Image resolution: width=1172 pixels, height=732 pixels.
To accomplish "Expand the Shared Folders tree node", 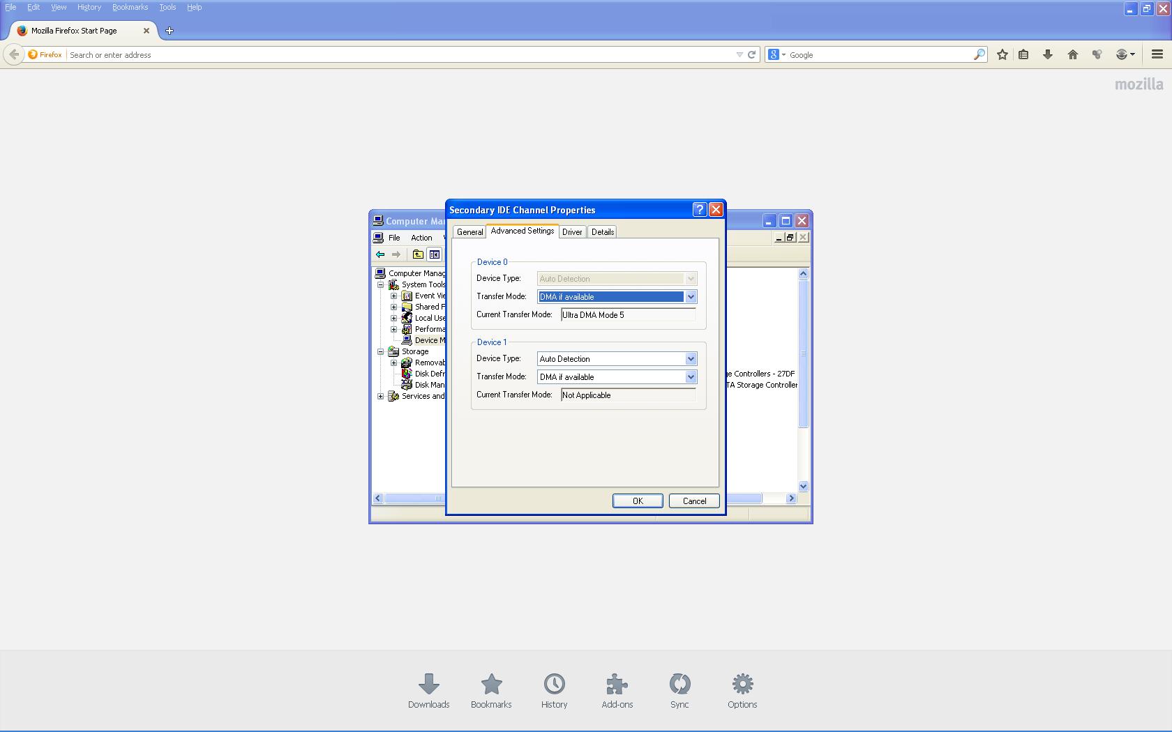I will 394,307.
